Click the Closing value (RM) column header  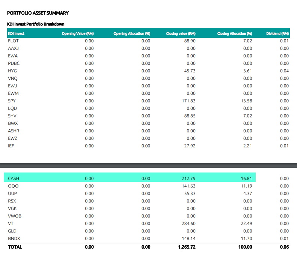click(x=181, y=33)
